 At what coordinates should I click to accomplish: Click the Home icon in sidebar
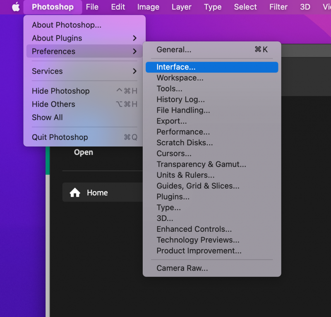75,193
